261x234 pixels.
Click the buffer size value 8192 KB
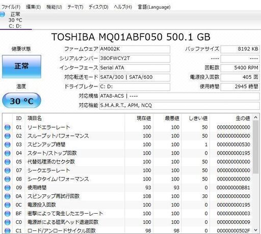240,49
